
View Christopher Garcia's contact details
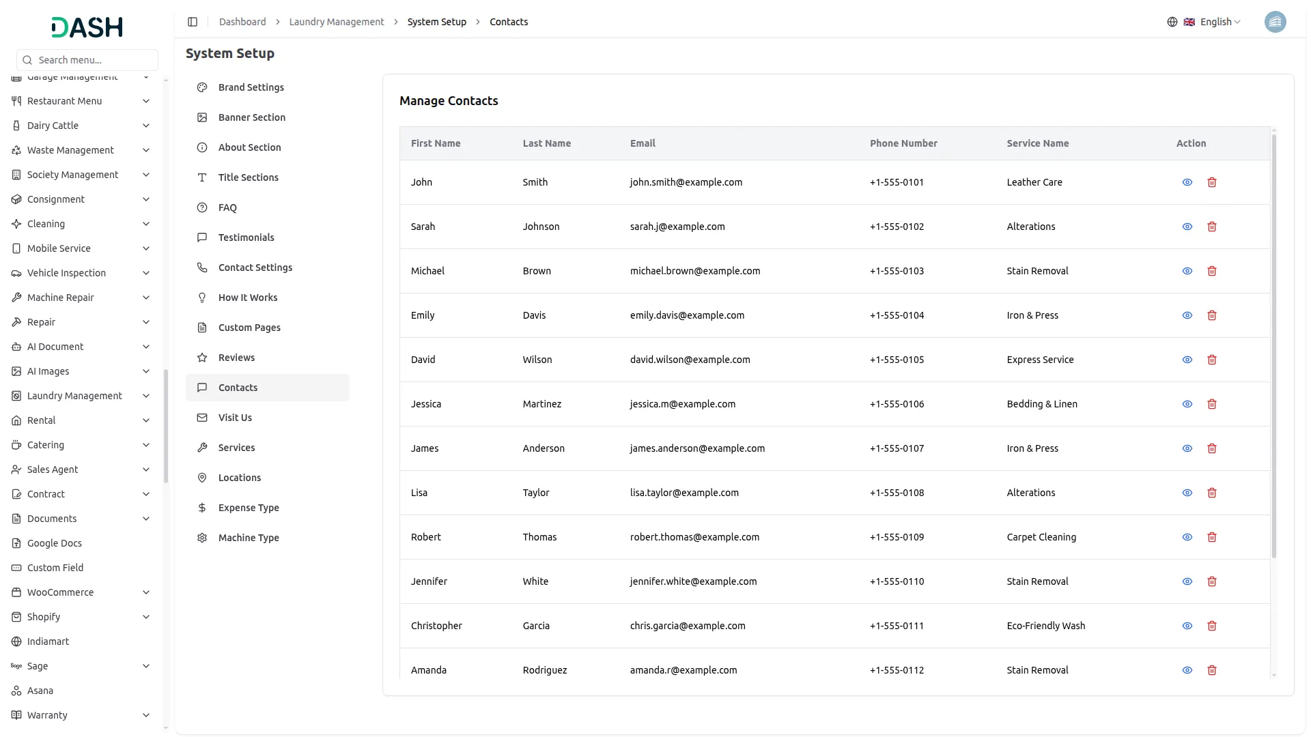1187,626
